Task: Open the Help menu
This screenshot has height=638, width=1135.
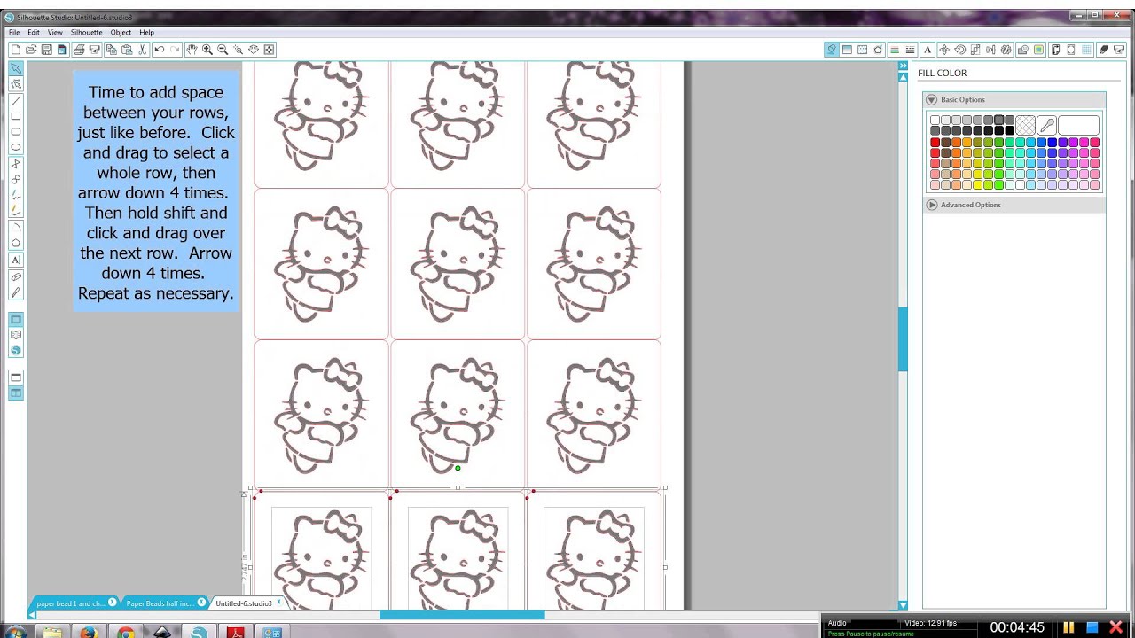Action: point(147,32)
